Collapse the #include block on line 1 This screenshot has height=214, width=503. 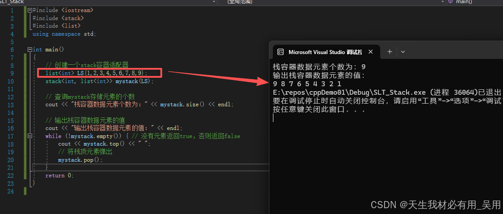[x=30, y=10]
